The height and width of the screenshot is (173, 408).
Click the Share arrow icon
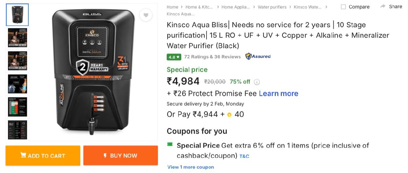tap(383, 6)
